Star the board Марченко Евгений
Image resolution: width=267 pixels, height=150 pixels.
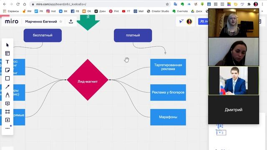pyautogui.click(x=61, y=21)
